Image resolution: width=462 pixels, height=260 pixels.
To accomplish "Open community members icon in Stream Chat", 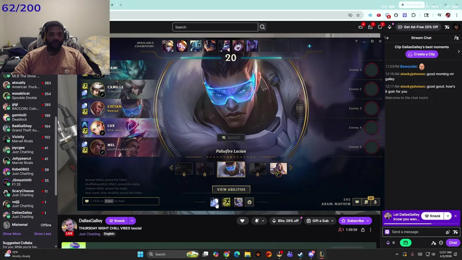I will pyautogui.click(x=456, y=38).
